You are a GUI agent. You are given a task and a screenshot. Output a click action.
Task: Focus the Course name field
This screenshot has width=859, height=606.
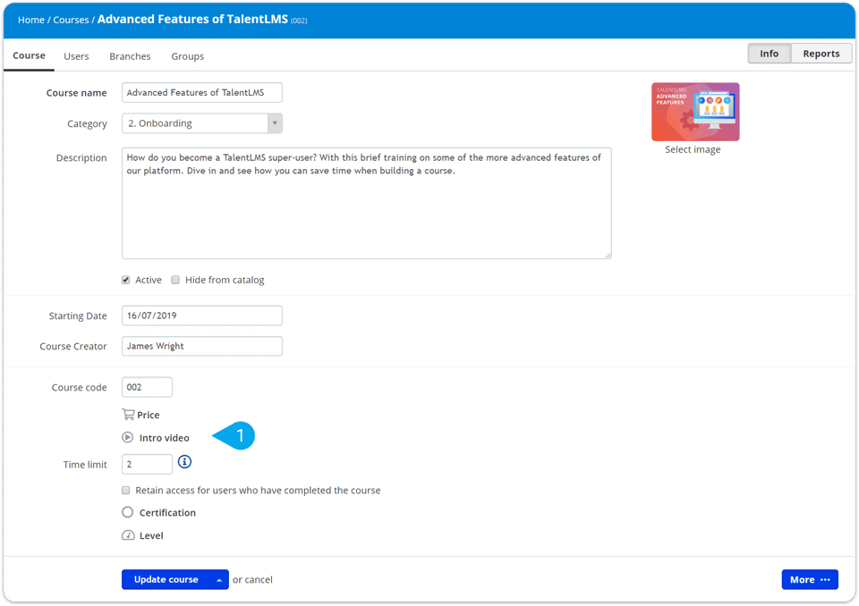(202, 93)
